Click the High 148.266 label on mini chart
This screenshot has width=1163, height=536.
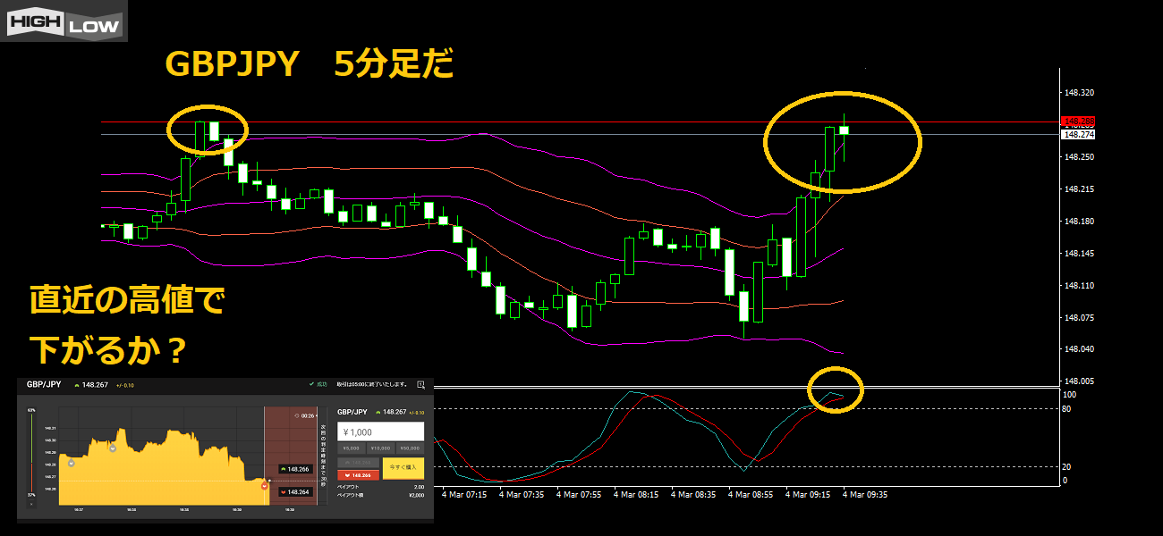click(295, 468)
